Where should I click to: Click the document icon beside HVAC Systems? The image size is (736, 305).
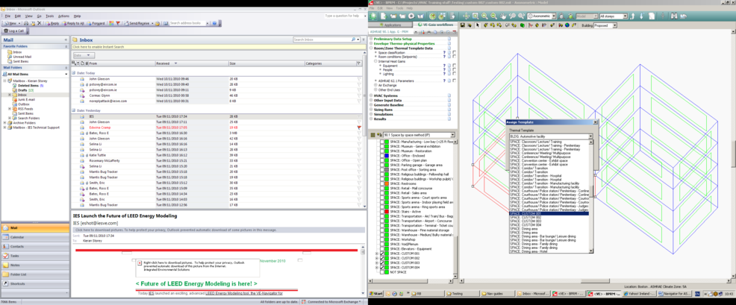449,95
